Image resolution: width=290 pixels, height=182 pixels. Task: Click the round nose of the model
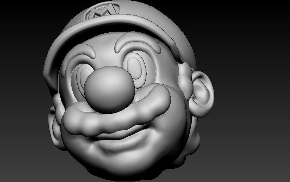coord(110,90)
